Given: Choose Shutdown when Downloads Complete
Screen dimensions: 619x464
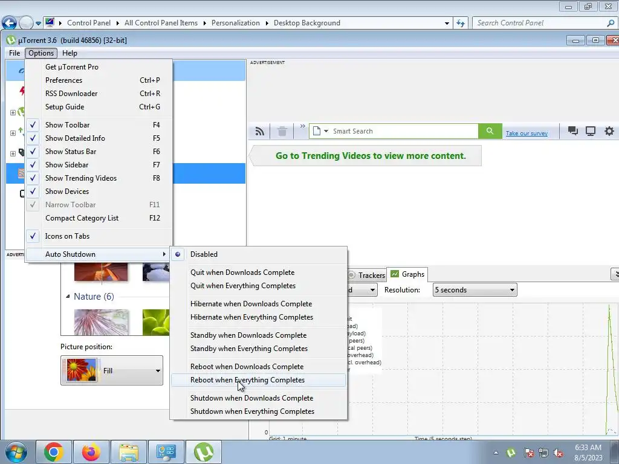Looking at the screenshot, I should click(259, 399).
